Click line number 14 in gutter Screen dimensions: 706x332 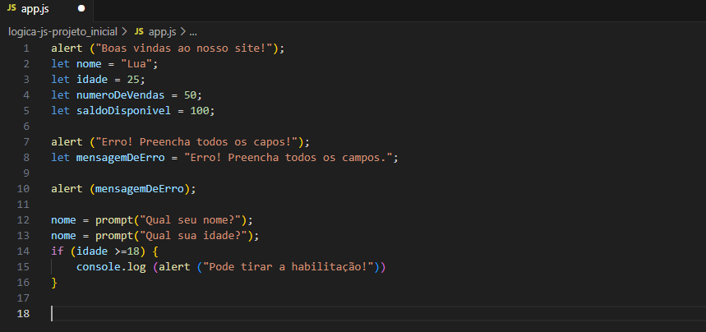23,251
